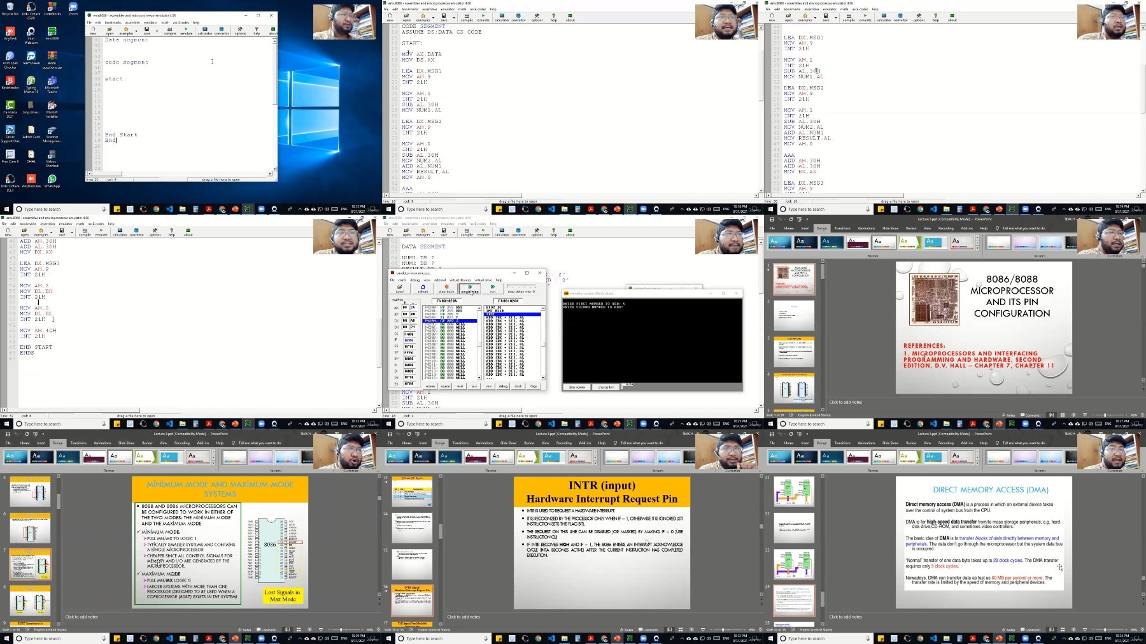This screenshot has width=1146, height=644.
Task: Expand examples dropdown arrow in desktop emu8086 window
Action: pos(136,31)
